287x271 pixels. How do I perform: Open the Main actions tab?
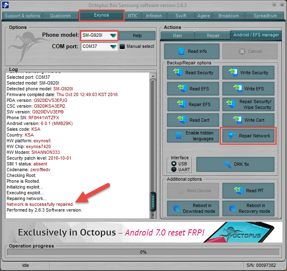pos(178,35)
